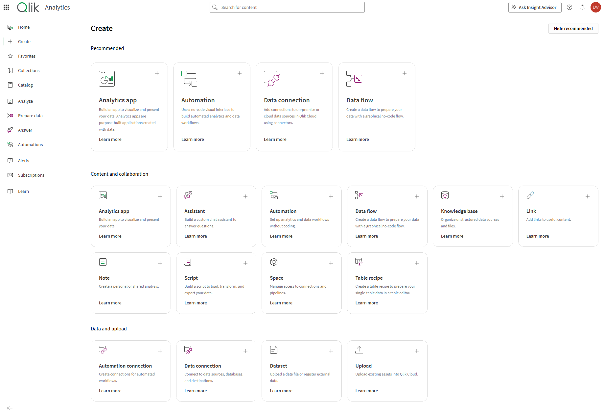The image size is (604, 413).
Task: Open Learn more under Knowledge base
Action: [452, 236]
